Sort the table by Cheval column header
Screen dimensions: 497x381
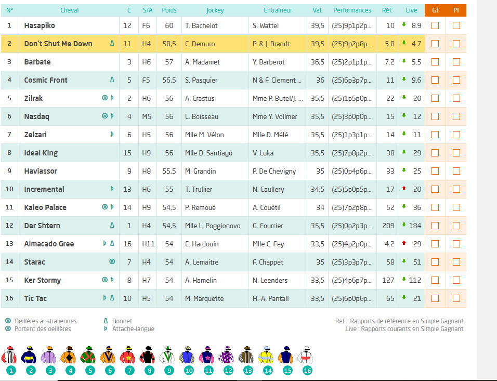[70, 10]
